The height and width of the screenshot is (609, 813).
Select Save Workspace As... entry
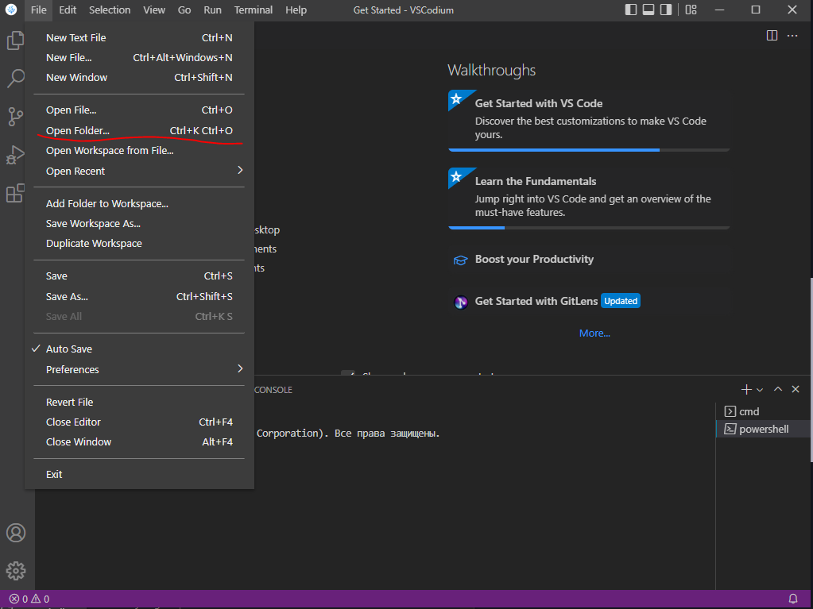click(139, 224)
